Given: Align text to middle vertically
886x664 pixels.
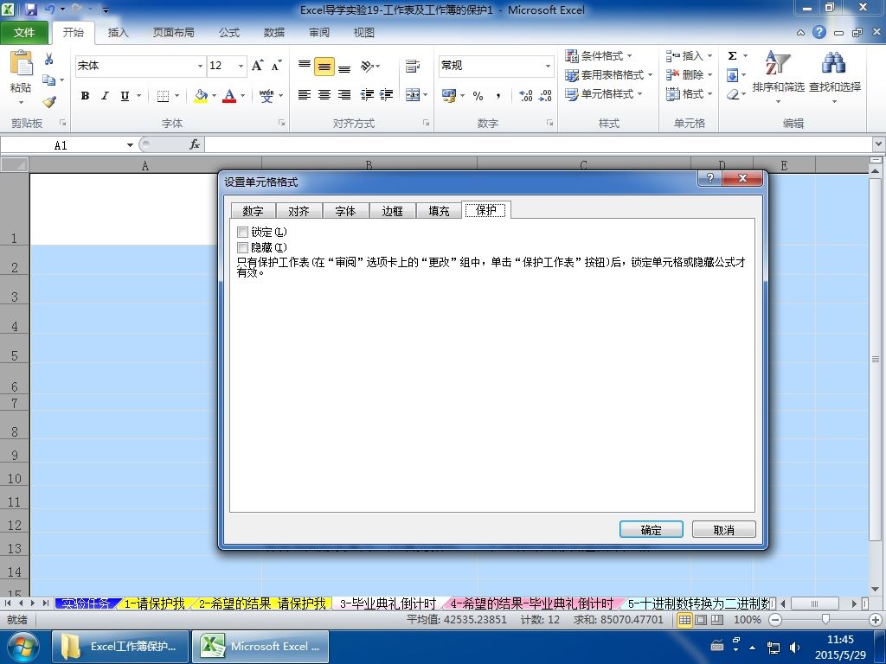Looking at the screenshot, I should (324, 66).
